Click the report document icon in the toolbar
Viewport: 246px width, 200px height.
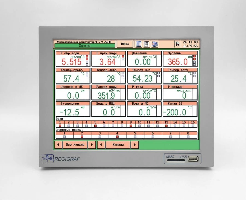[x=147, y=44]
